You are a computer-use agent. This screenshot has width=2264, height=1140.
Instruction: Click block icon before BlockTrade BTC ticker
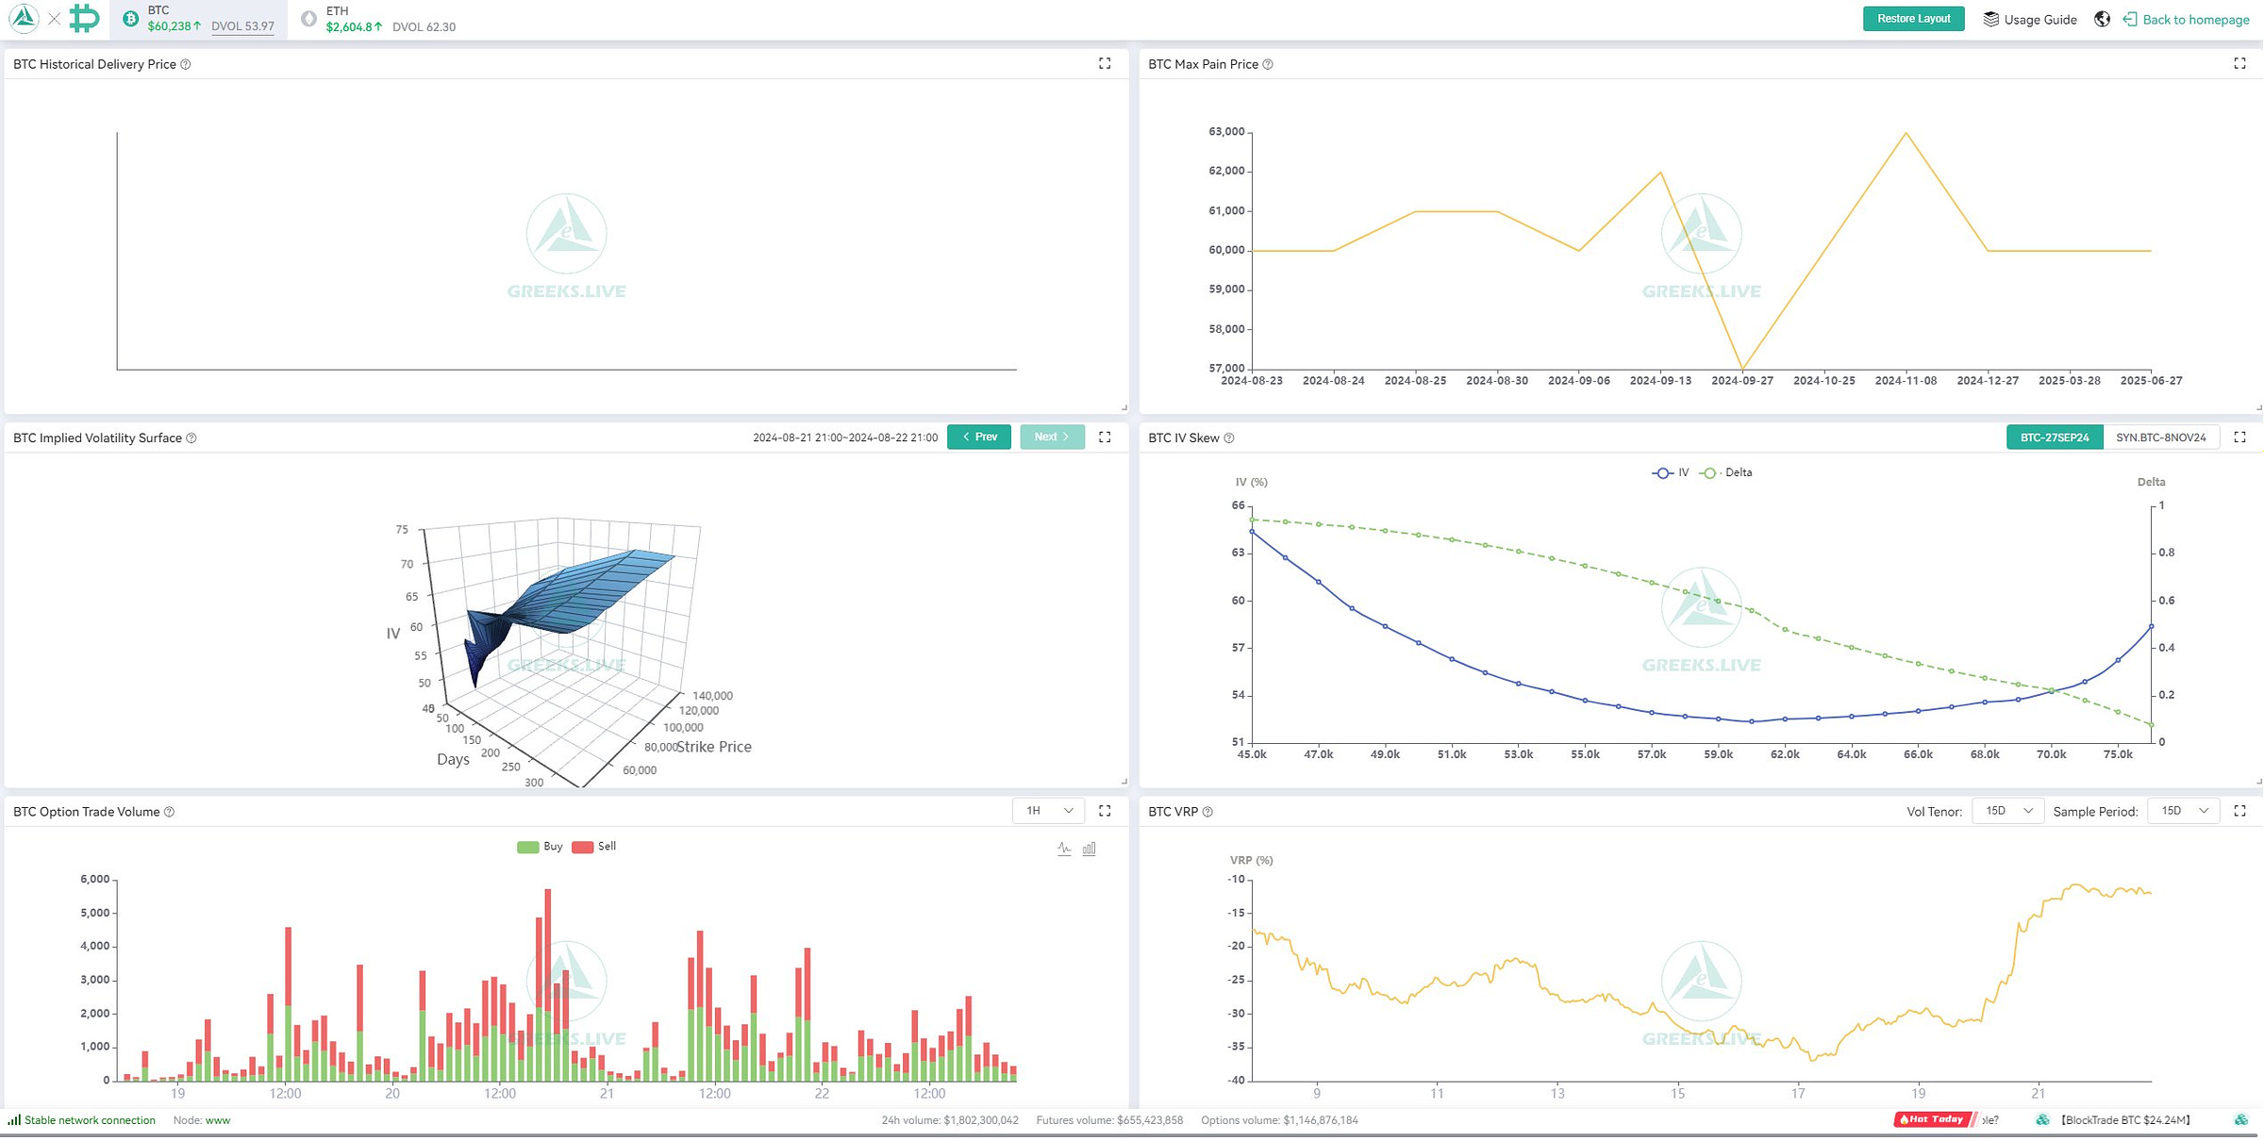(x=2042, y=1119)
